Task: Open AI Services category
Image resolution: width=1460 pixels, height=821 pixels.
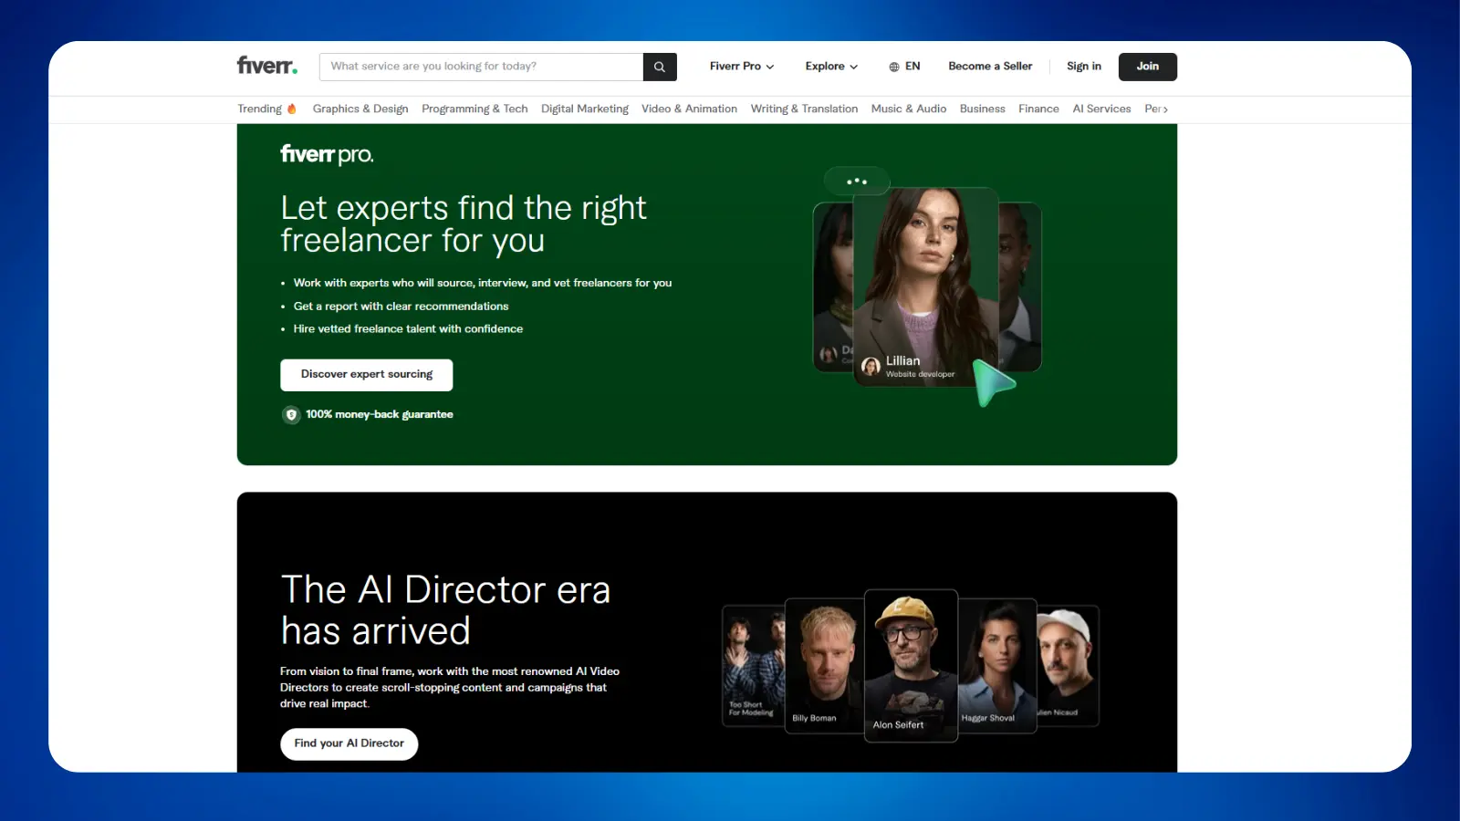Action: 1102,109
